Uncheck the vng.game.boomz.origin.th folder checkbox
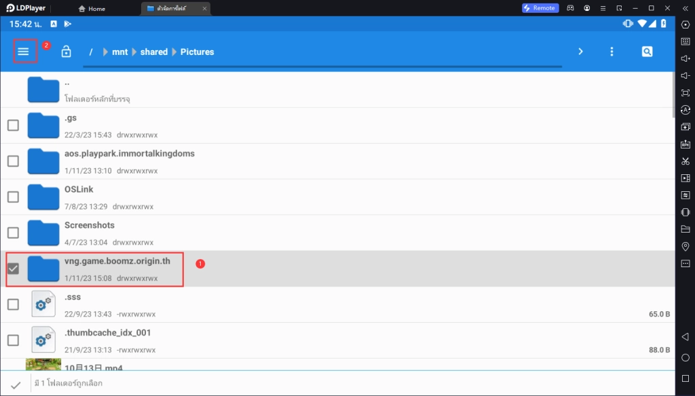 (x=13, y=269)
